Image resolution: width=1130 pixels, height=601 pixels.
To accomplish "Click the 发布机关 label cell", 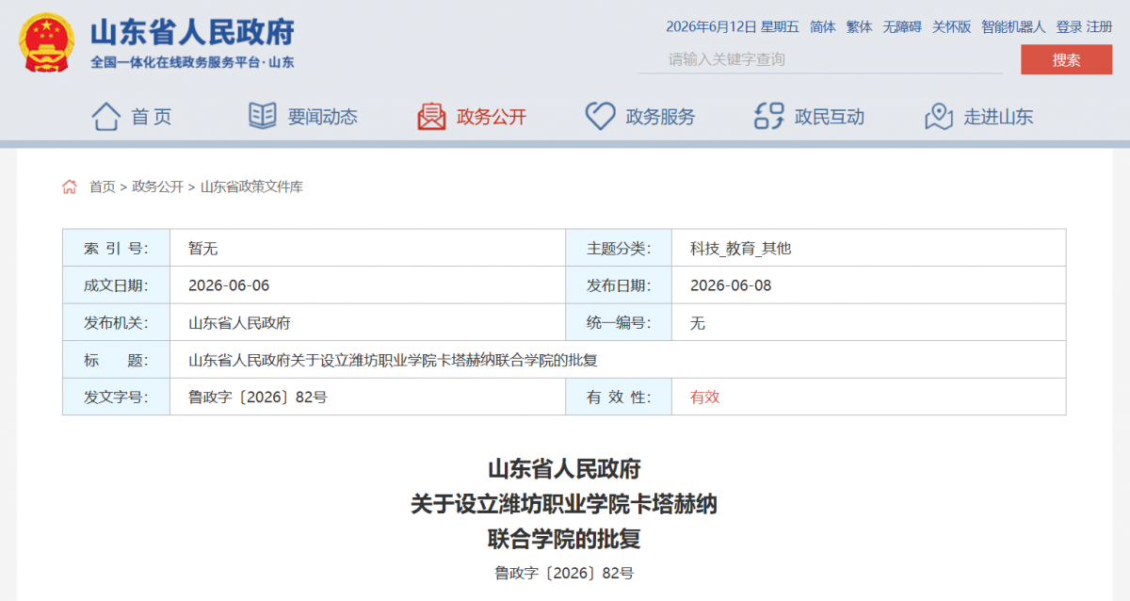I will coord(116,322).
